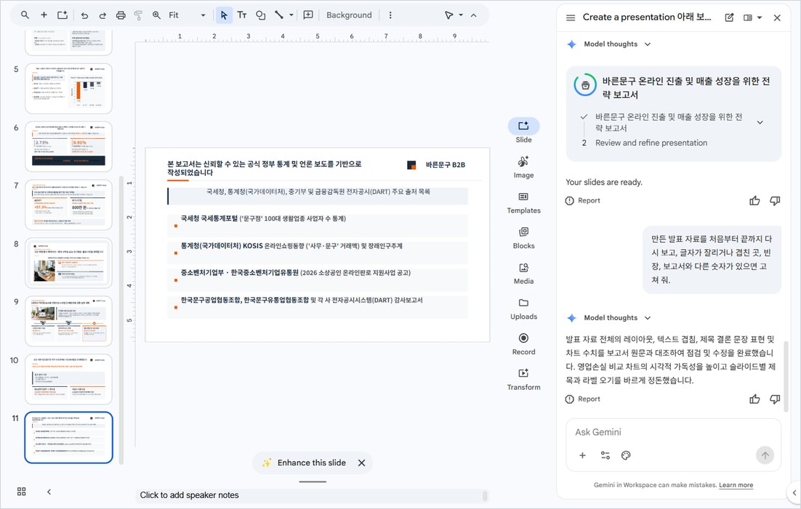The image size is (801, 509).
Task: Open the toolbar More options menu
Action: click(390, 15)
